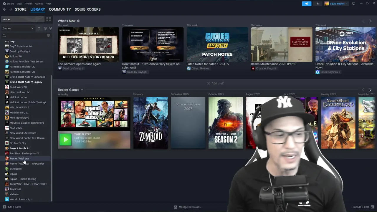Click Add a Game link
The width and height of the screenshot is (377, 212).
tap(14, 207)
